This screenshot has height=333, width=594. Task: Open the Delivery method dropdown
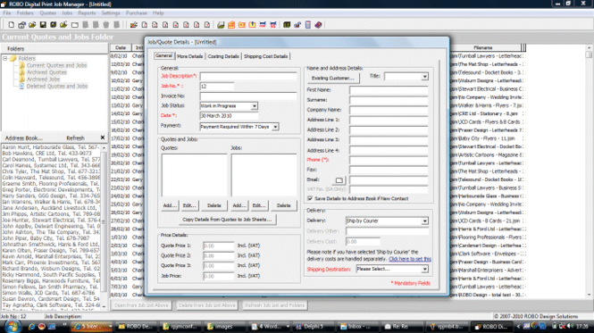coord(424,221)
